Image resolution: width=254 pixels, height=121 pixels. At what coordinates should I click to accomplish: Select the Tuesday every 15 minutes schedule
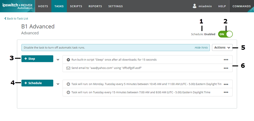[x=147, y=92]
